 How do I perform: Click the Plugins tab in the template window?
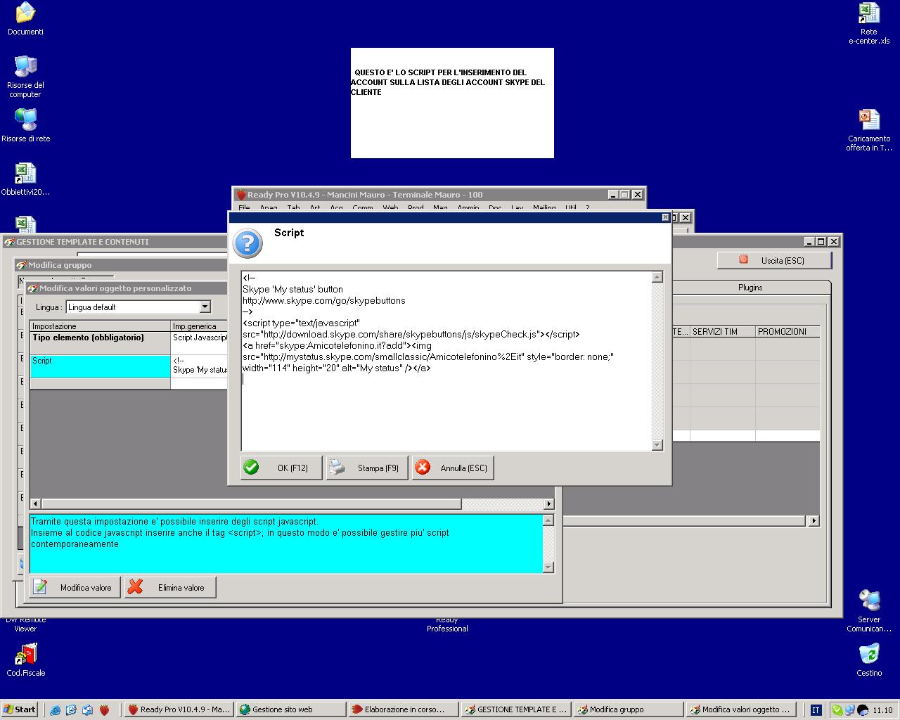point(750,288)
